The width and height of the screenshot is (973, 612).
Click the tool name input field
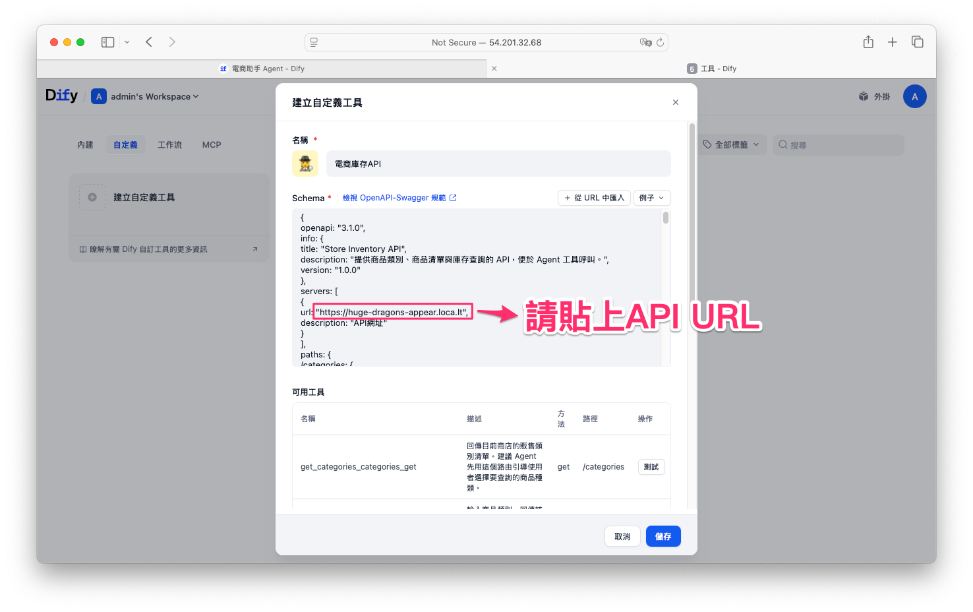(498, 164)
